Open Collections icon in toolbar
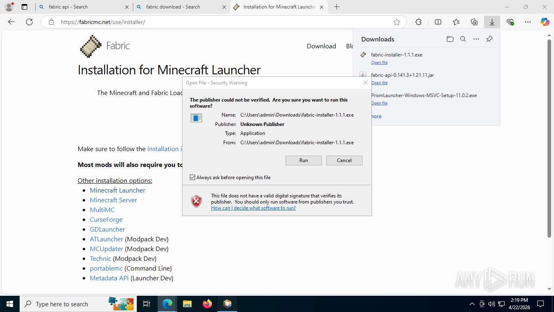 474,22
